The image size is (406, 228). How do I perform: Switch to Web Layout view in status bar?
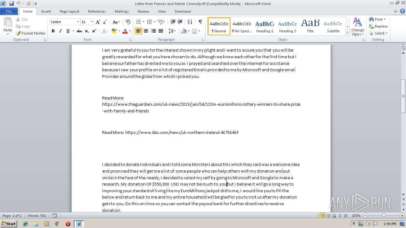(x=334, y=216)
